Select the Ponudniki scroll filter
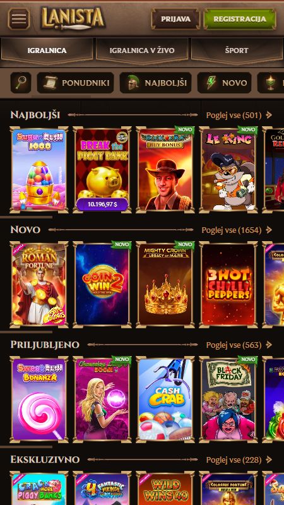The height and width of the screenshot is (505, 284). pos(75,83)
